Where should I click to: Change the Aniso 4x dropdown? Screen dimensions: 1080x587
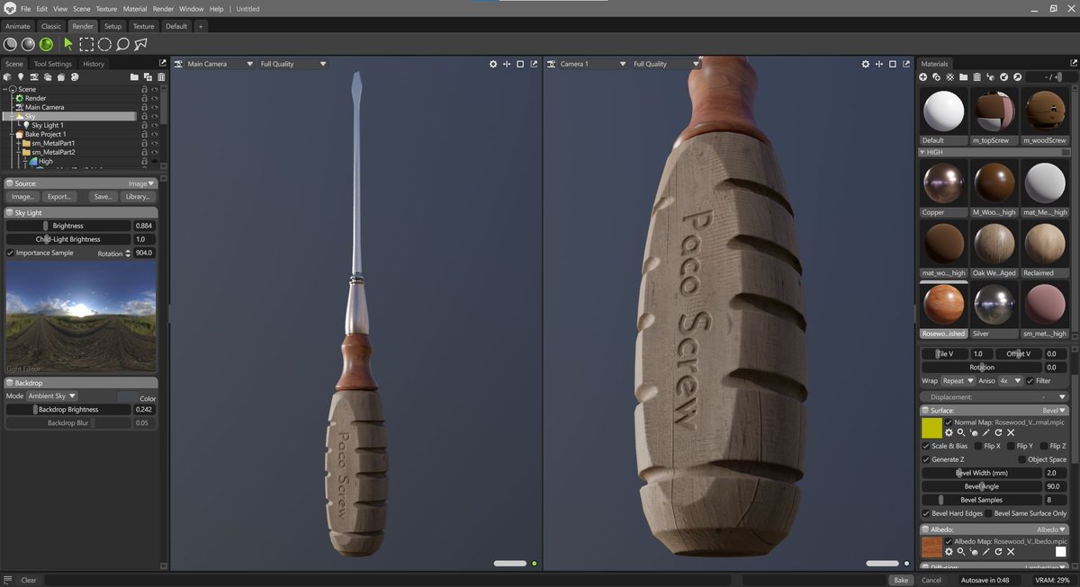(x=1010, y=380)
